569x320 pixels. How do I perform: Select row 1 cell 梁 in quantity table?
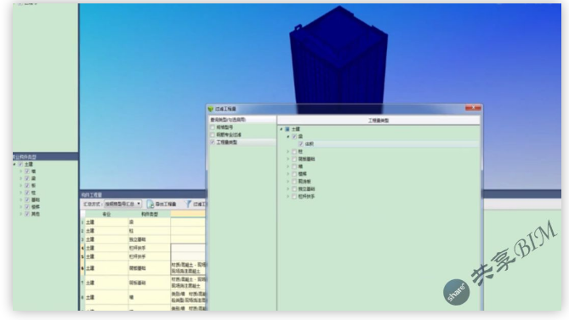(150, 222)
